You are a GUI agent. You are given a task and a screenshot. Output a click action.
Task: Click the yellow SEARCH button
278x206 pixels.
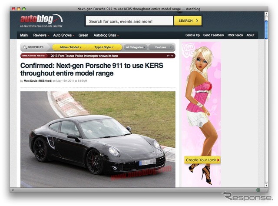click(188, 21)
